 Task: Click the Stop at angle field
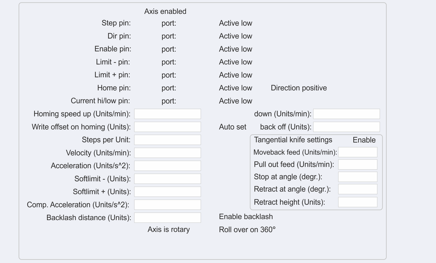(358, 177)
